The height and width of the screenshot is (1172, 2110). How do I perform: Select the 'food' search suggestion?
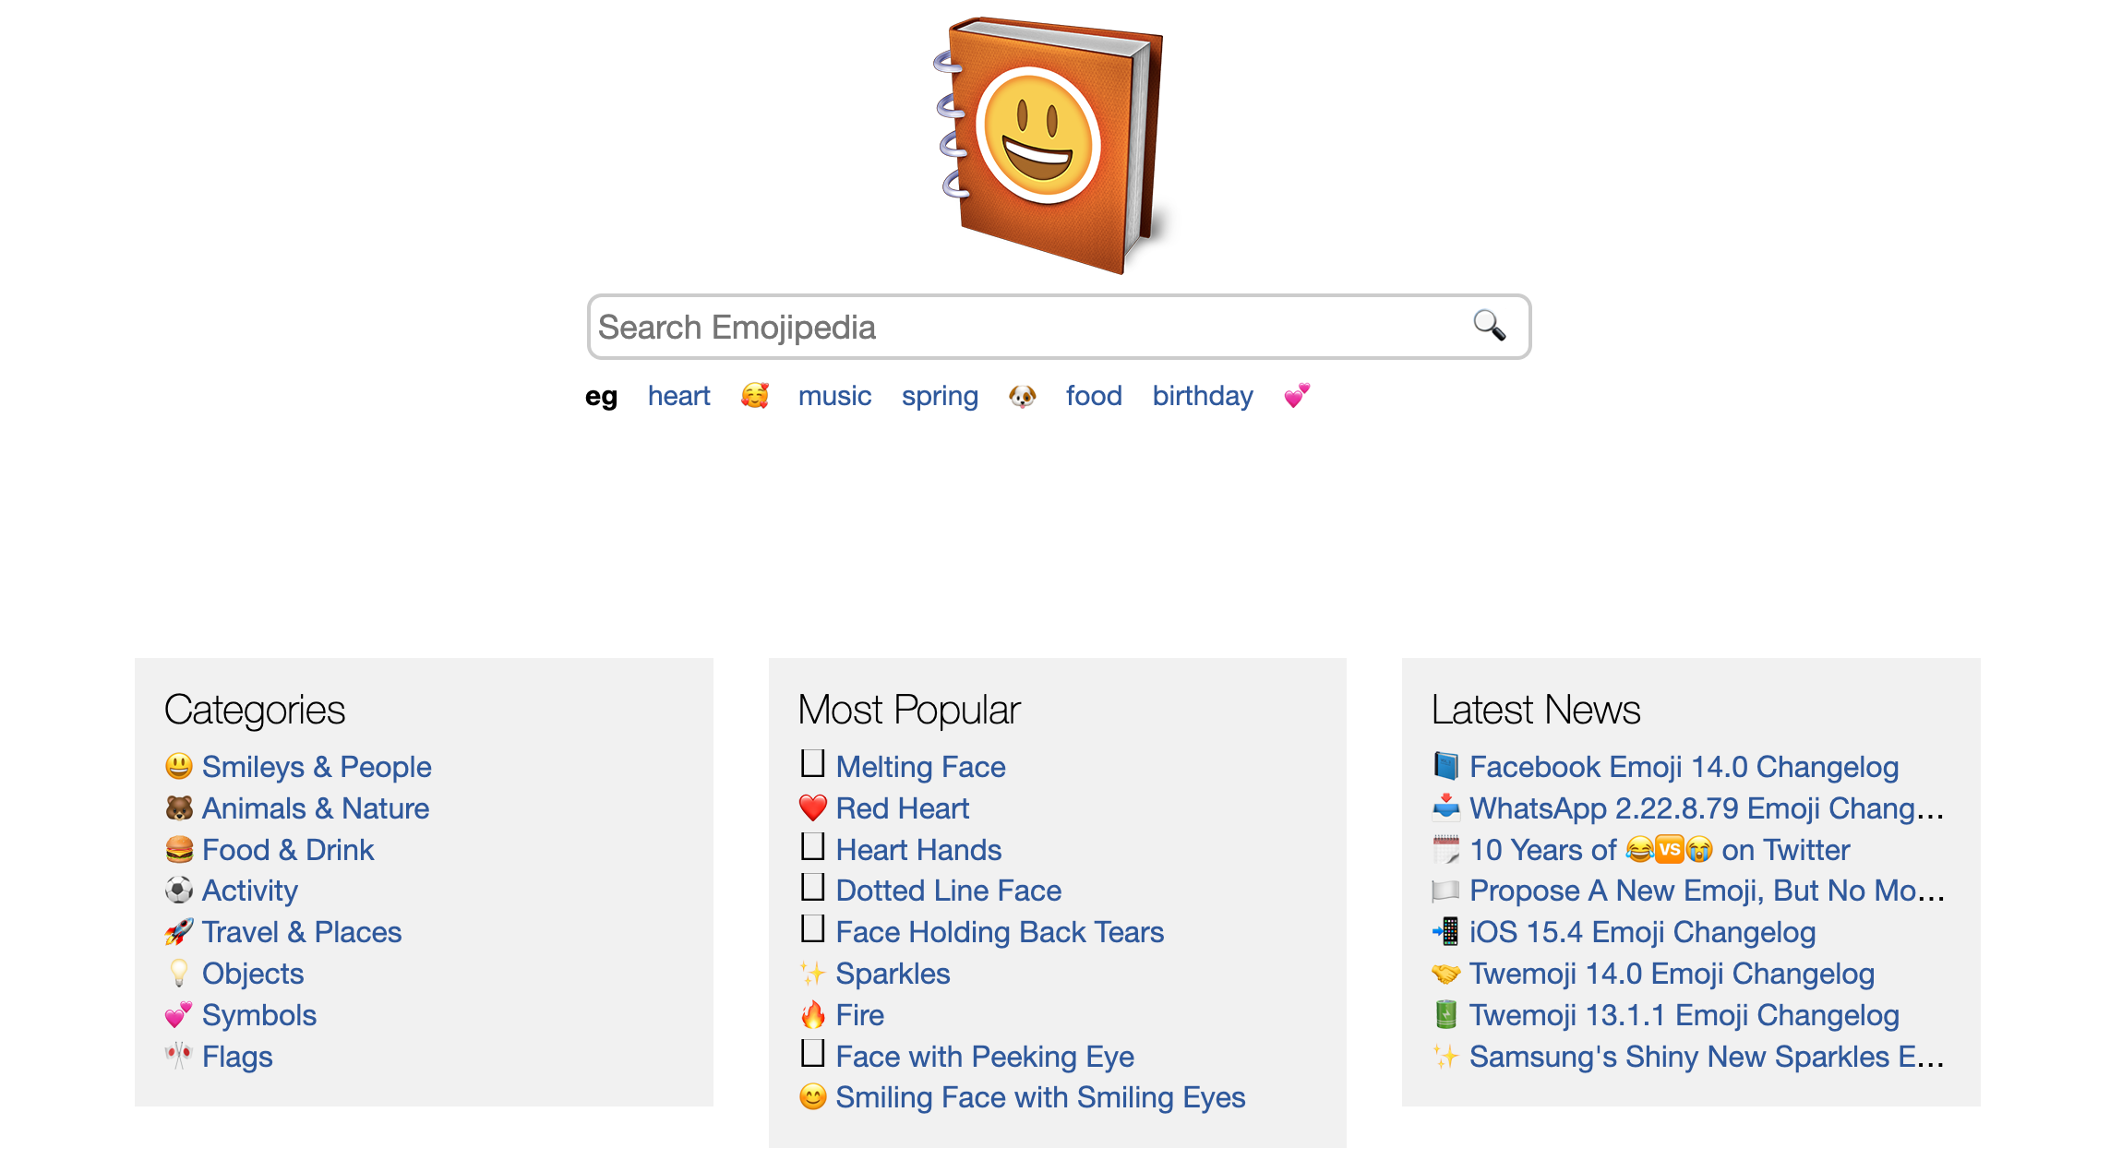tap(1094, 396)
